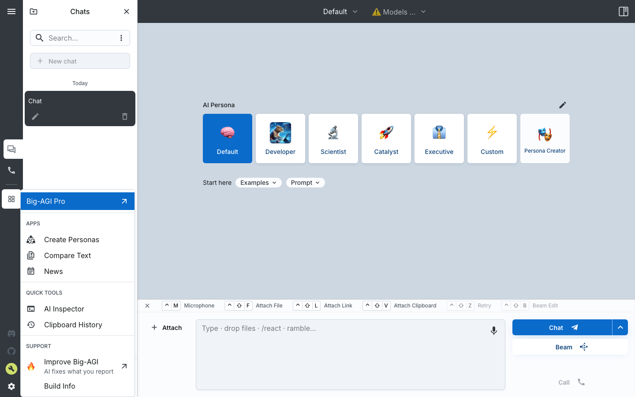Open GitHub icon in the sidebar
635x397 pixels.
click(x=11, y=351)
